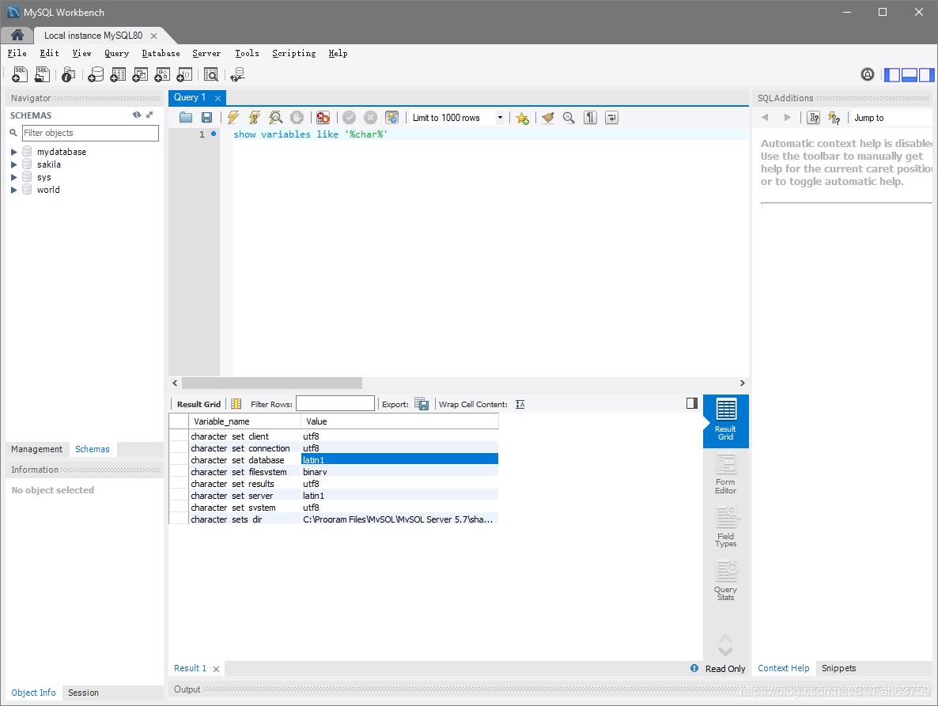Switch to the Management tab
The width and height of the screenshot is (938, 706).
(36, 449)
